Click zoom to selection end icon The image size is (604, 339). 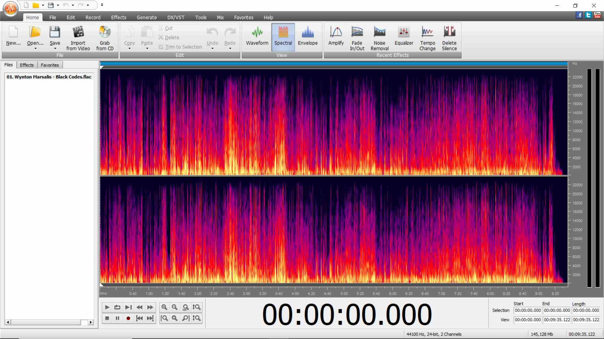click(186, 318)
